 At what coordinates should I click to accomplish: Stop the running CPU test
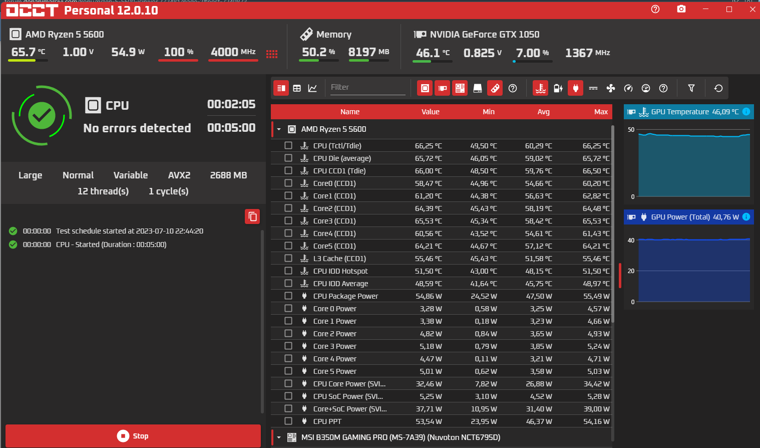[x=133, y=436]
